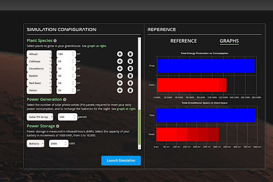Follow 'graph at right' link under Plant Species

(97, 46)
